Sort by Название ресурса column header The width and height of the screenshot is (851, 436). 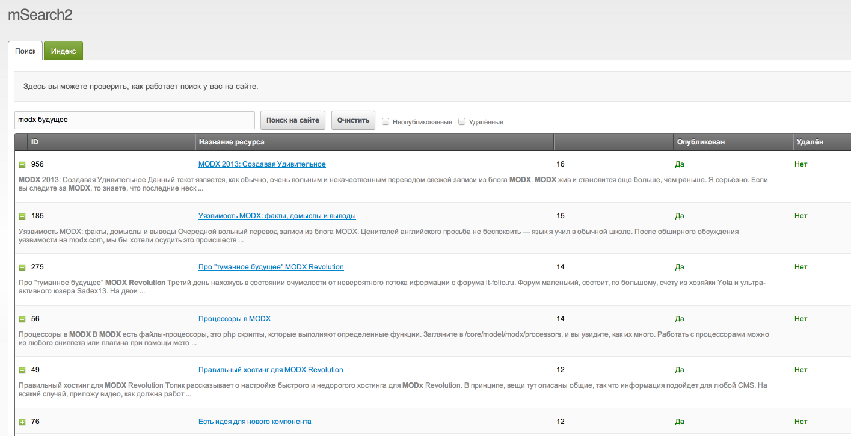pyautogui.click(x=375, y=142)
